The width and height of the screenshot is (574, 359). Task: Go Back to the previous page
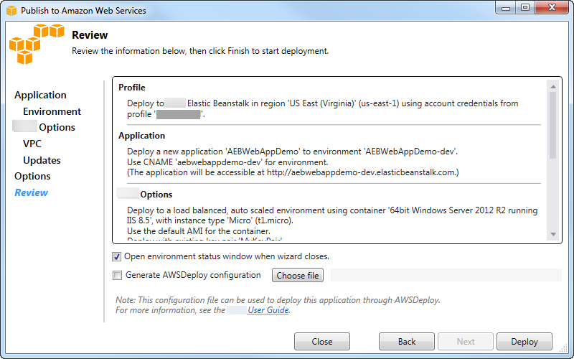[407, 342]
